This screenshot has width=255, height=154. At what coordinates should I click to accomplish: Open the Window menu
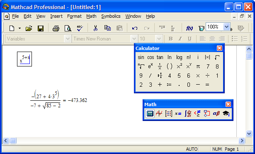tap(133, 16)
